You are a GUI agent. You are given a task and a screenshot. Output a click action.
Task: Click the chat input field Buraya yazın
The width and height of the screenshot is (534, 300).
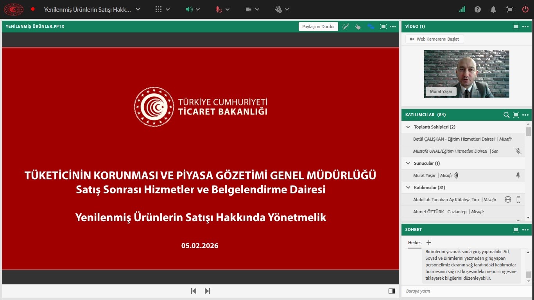point(461,291)
